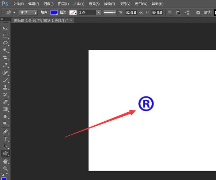The image size is (216, 180).
Task: Open the 文字(Y) menu
Action: 79,4
